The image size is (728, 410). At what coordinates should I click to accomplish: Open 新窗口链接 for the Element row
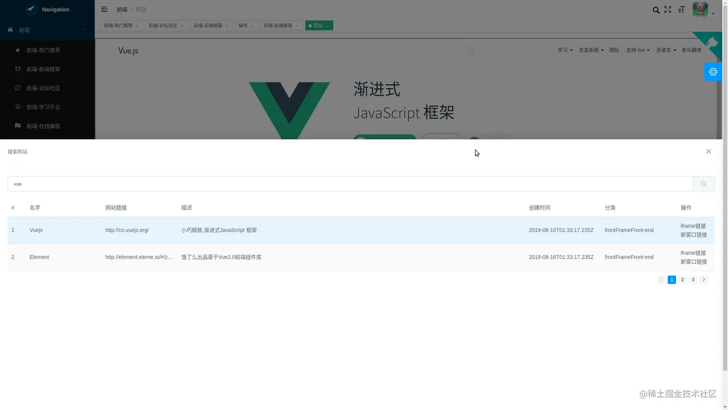click(x=693, y=262)
